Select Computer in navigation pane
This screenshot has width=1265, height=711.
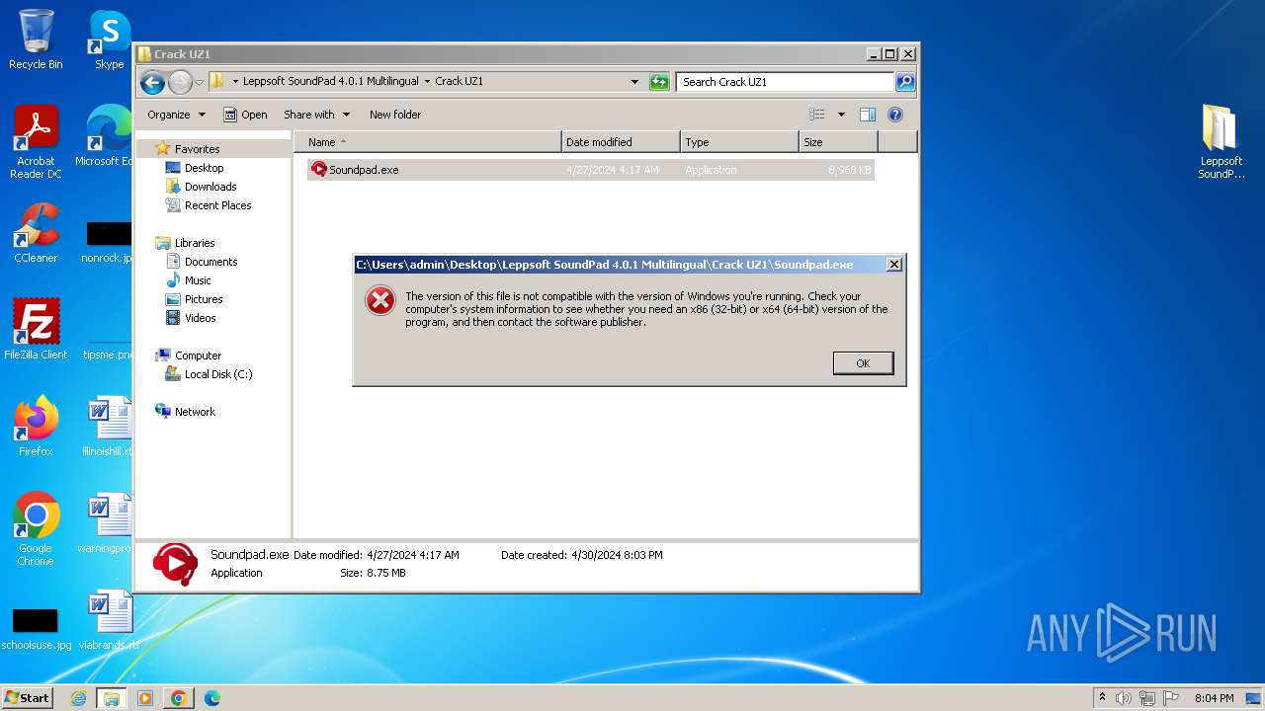point(198,355)
